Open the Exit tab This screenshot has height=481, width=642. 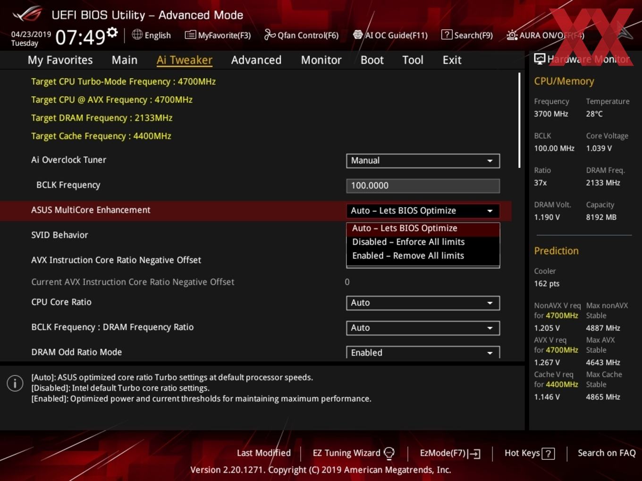[452, 60]
